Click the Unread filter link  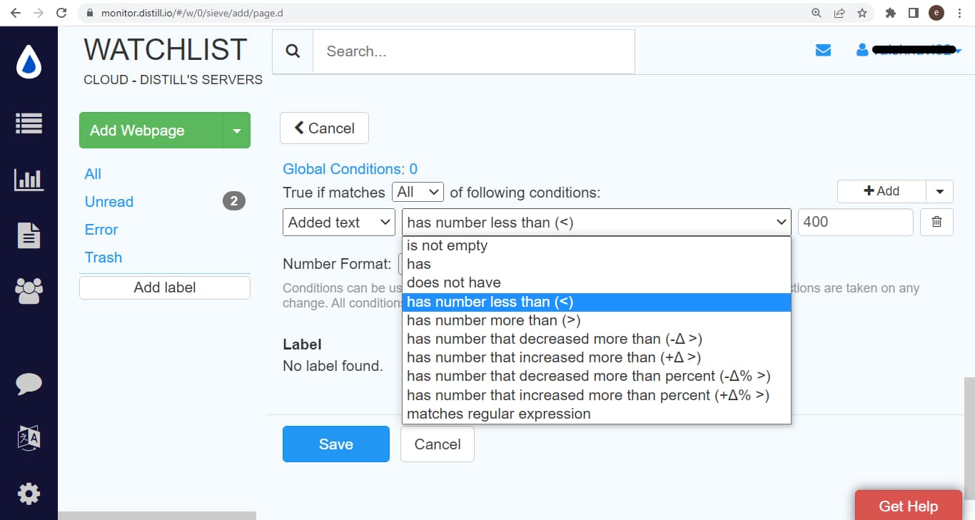109,202
